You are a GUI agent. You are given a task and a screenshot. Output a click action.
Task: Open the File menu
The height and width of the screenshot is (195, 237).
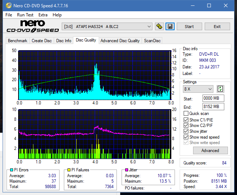(9, 15)
